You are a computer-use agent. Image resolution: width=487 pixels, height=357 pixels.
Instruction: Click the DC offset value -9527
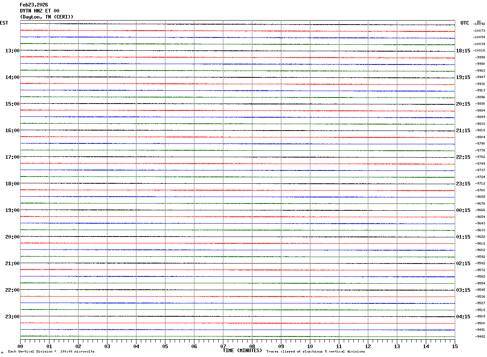coord(480,303)
